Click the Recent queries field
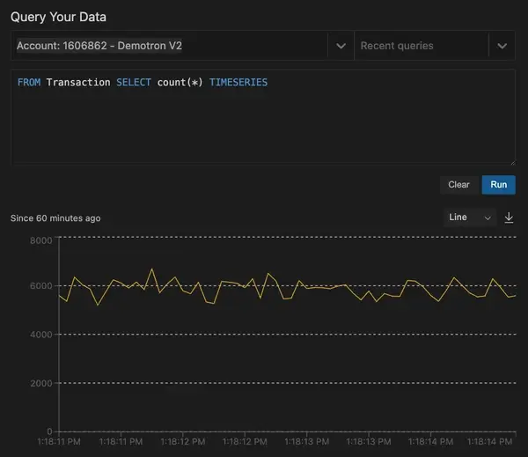Image resolution: width=528 pixels, height=457 pixels. coord(422,46)
